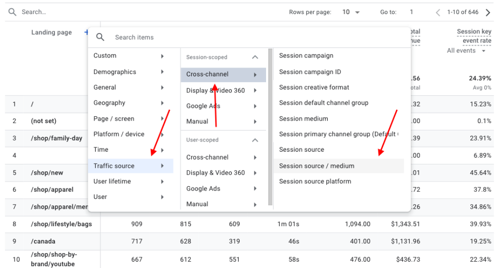Go to previous page of results
Viewport: 498px width, 268px height.
pos(438,12)
